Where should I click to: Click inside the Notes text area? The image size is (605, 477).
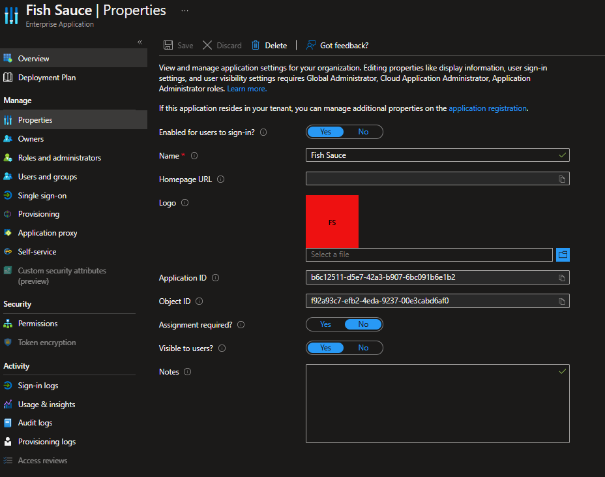tap(437, 403)
